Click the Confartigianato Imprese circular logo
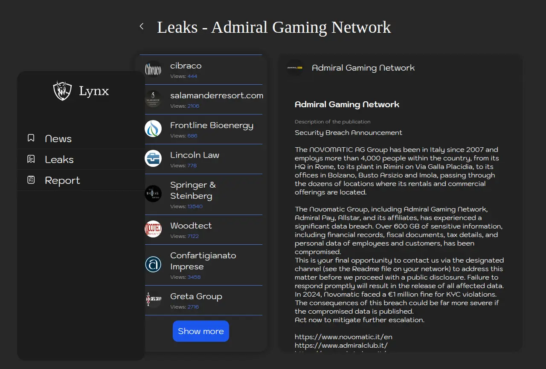The height and width of the screenshot is (369, 546). (153, 264)
